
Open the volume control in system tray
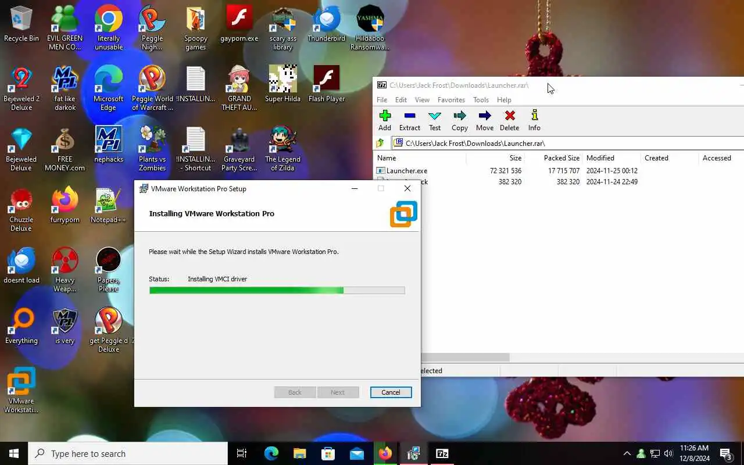tap(668, 453)
